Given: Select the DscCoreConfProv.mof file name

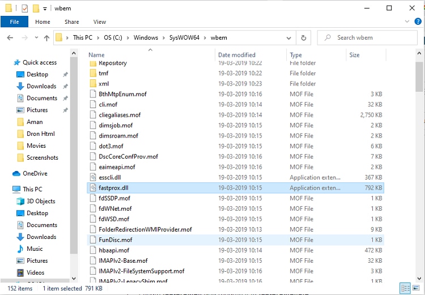Looking at the screenshot, I should pyautogui.click(x=128, y=157).
